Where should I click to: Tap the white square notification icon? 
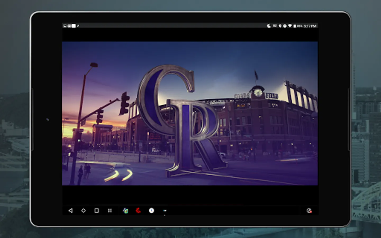[74, 26]
